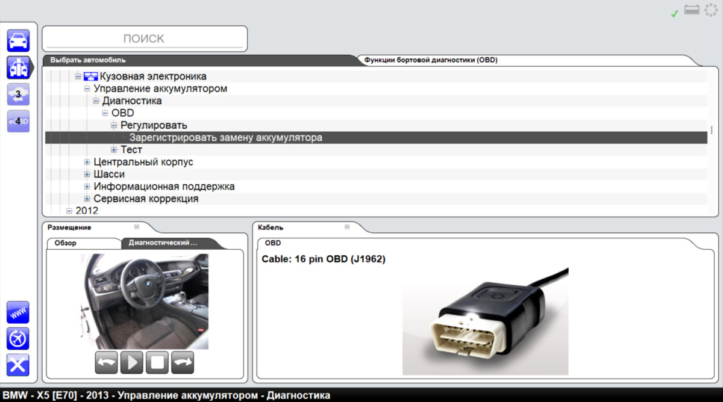Click the step 4 OBD sidebar icon
Viewport: 723px width, 402px height.
click(18, 121)
